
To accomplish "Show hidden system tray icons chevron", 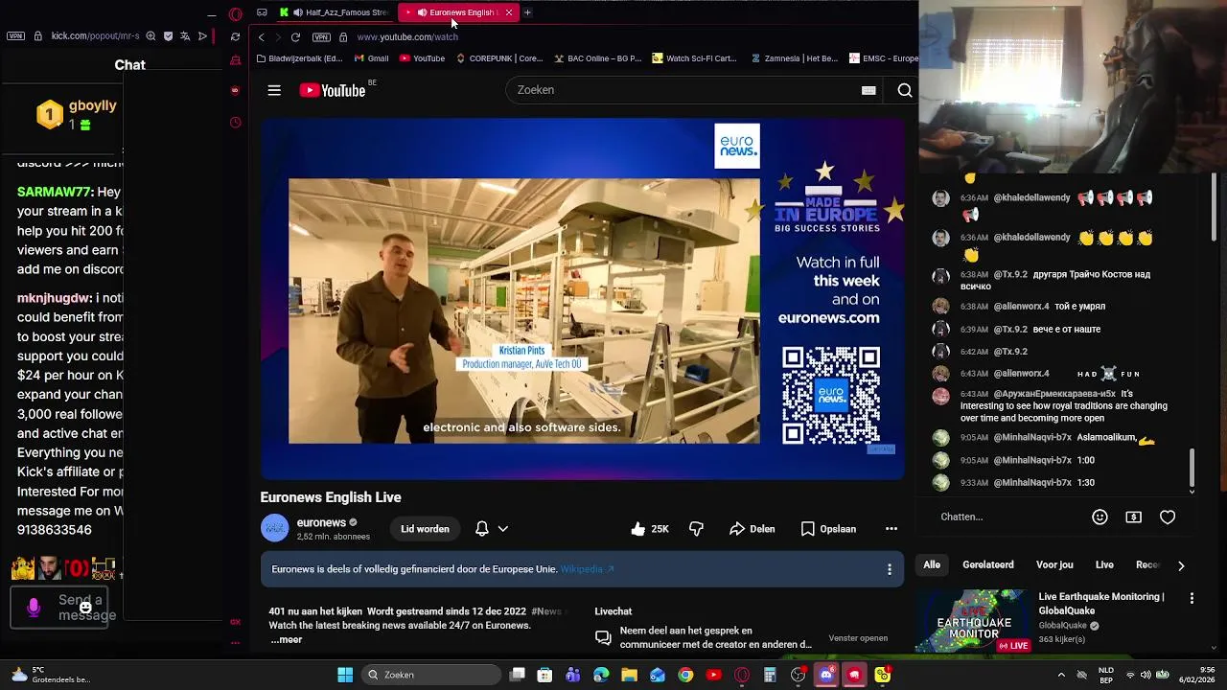I will tap(1061, 675).
